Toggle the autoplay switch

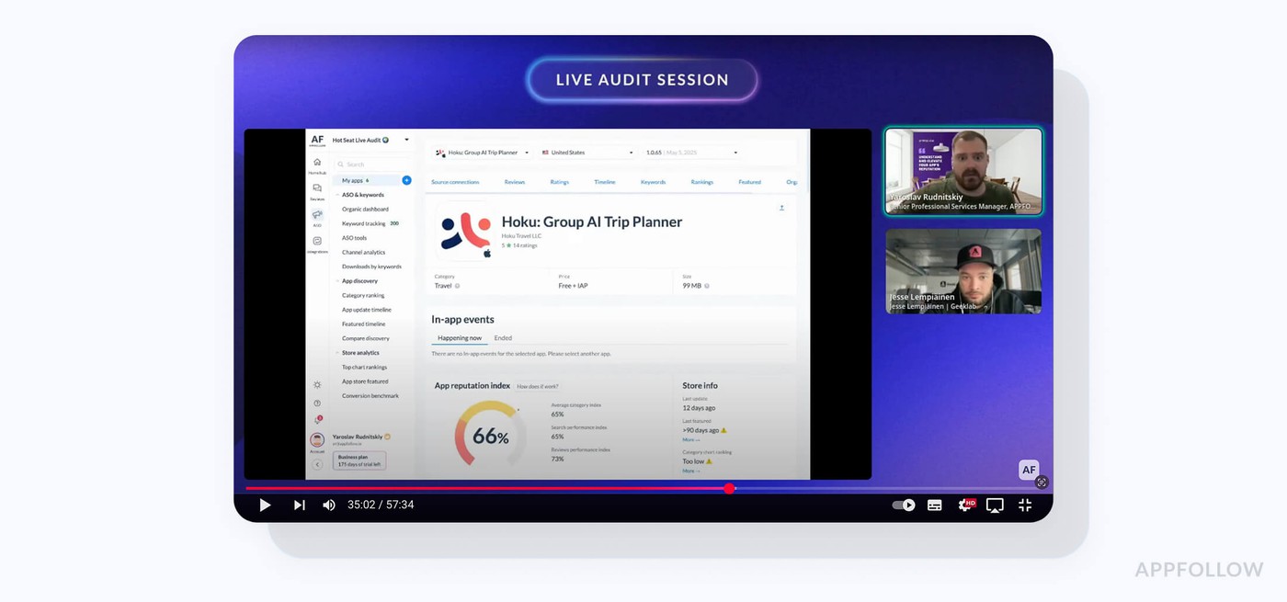click(904, 505)
